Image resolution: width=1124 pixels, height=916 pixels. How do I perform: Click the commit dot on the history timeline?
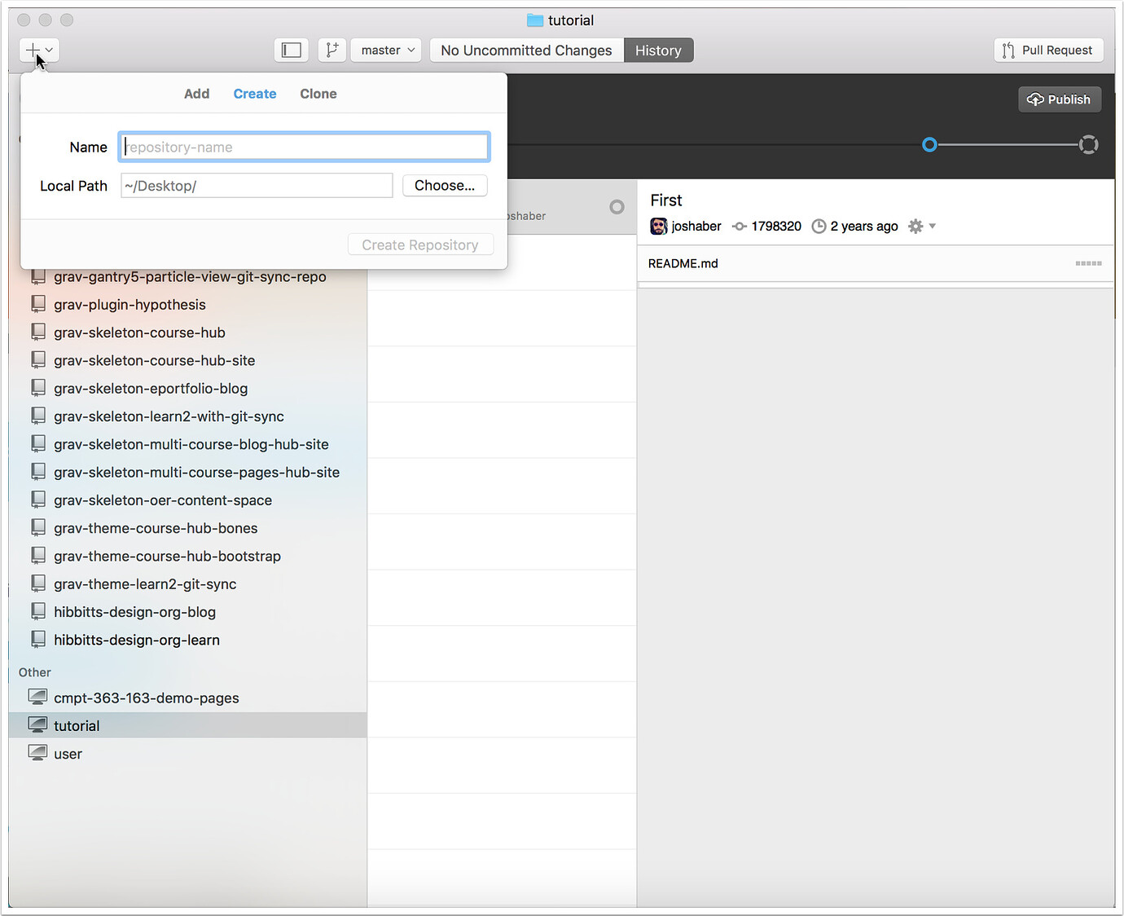[929, 144]
